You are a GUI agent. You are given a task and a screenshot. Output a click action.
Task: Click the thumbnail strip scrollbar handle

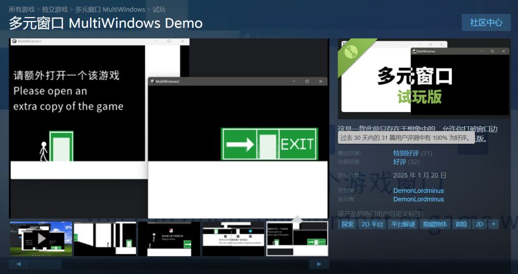point(46,264)
